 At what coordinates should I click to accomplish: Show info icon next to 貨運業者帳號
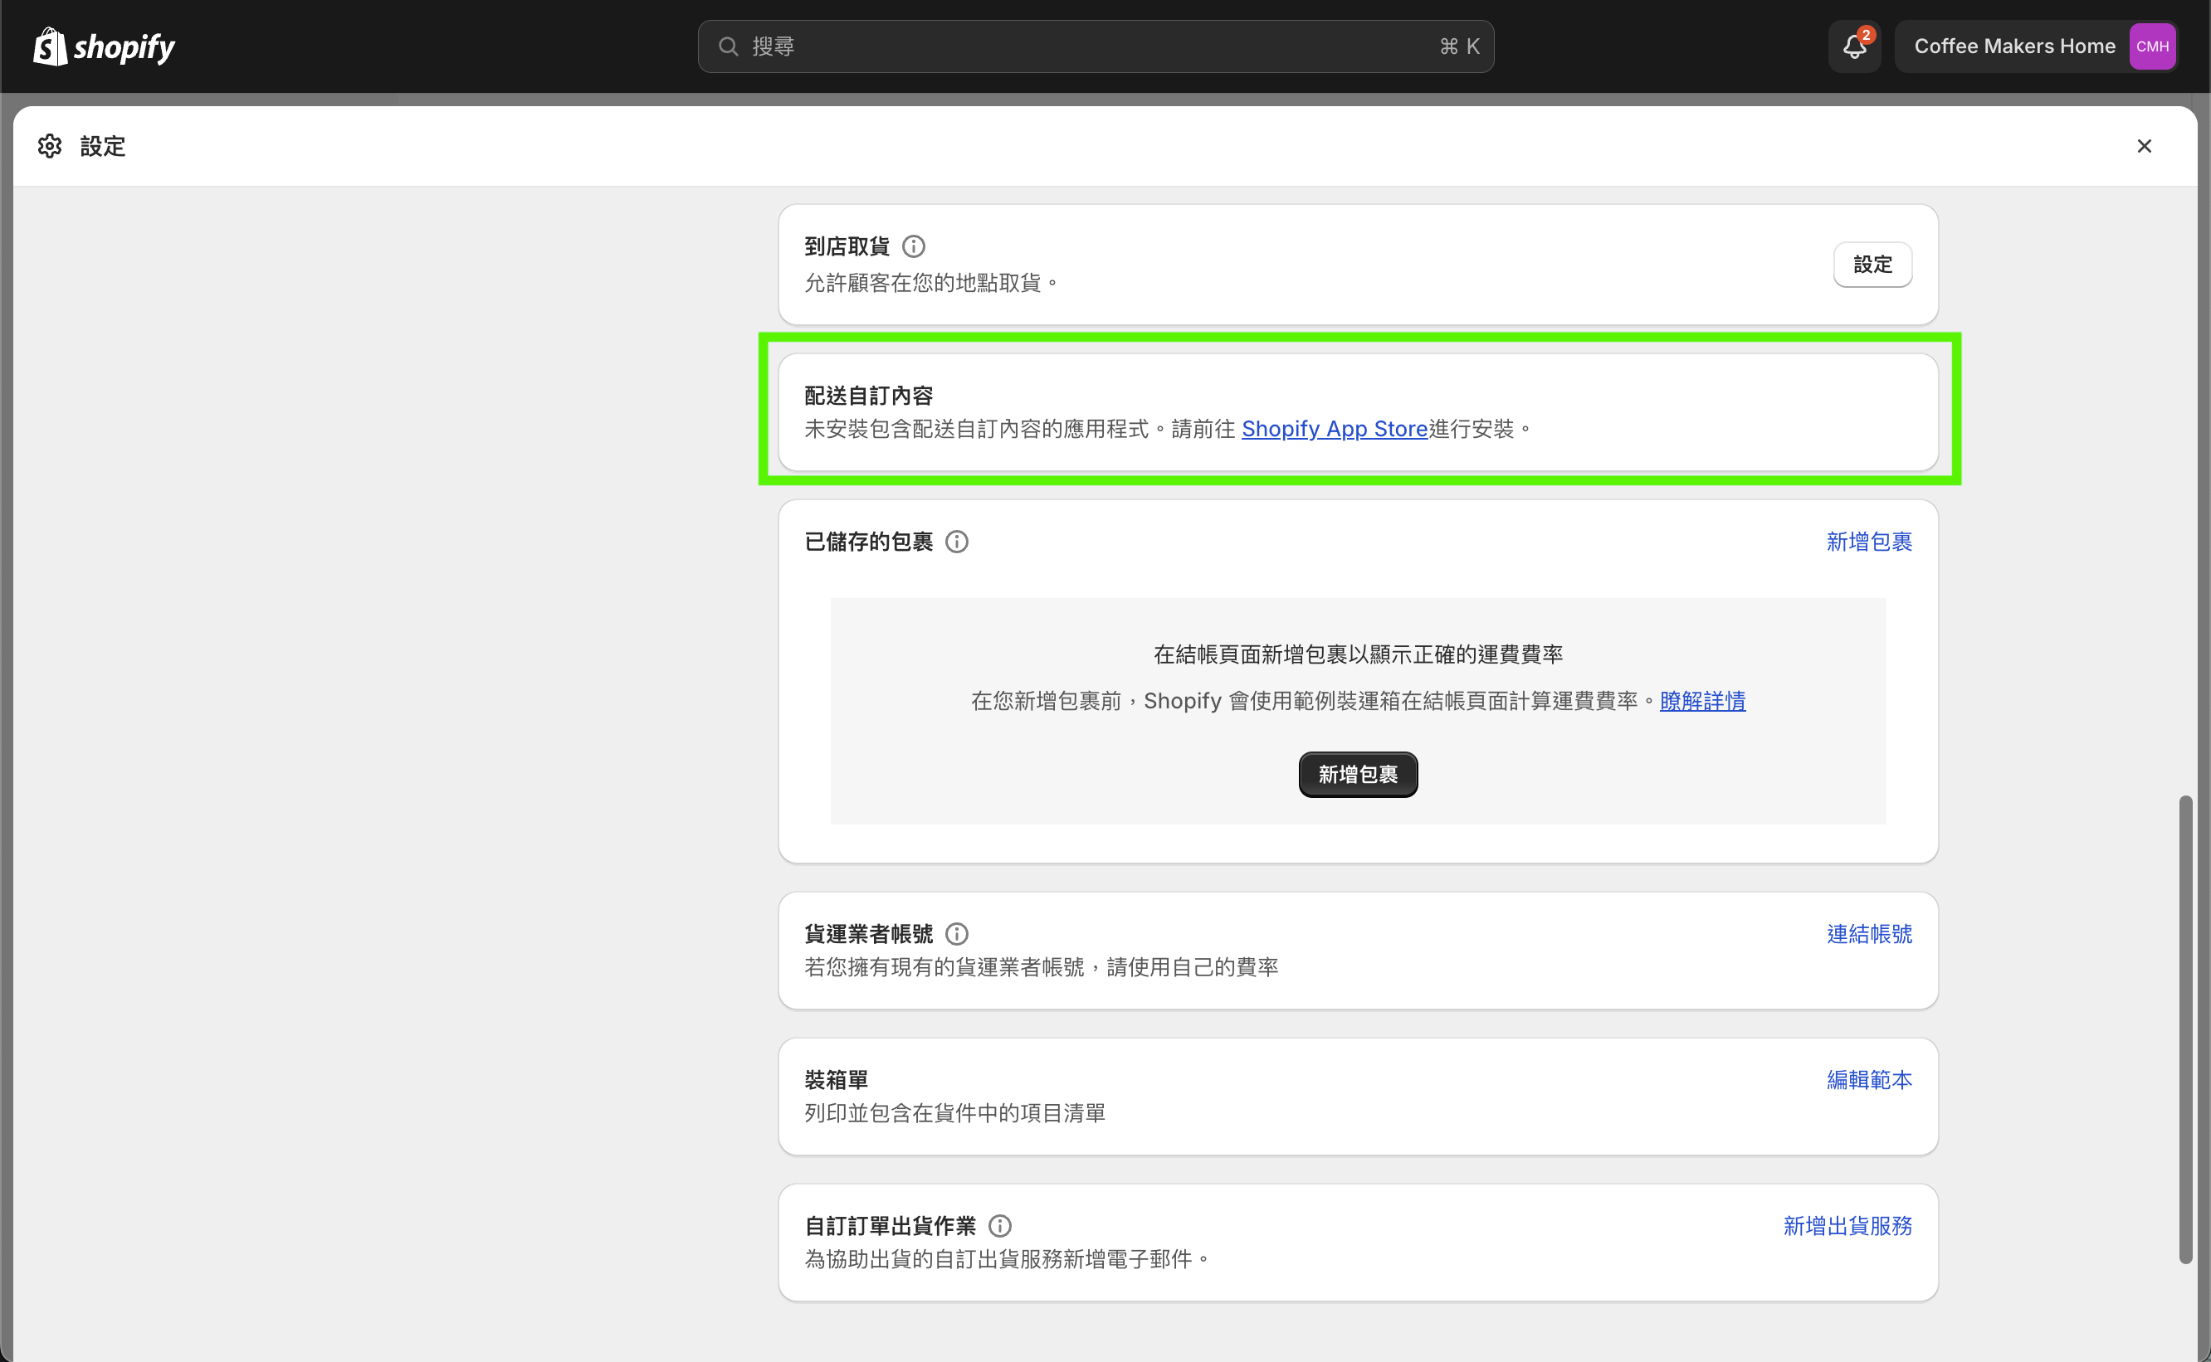click(x=956, y=934)
